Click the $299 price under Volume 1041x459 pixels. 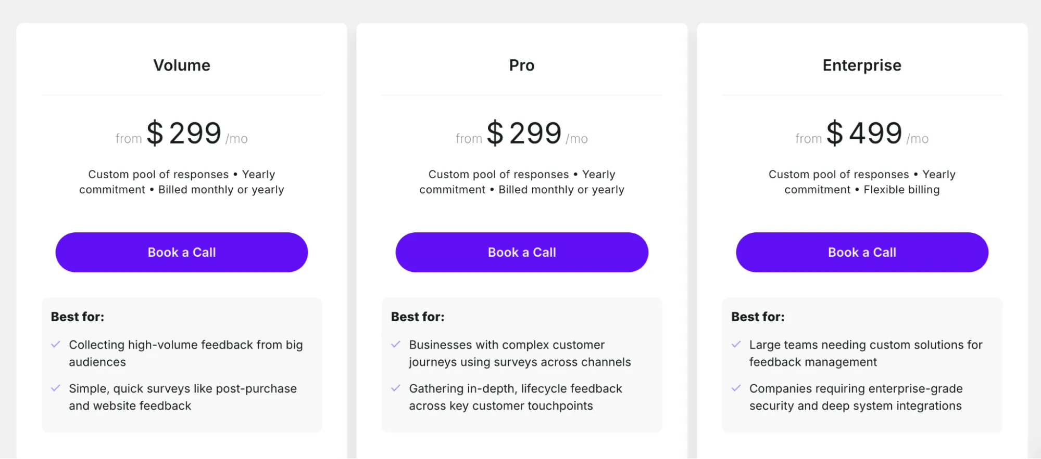[183, 133]
